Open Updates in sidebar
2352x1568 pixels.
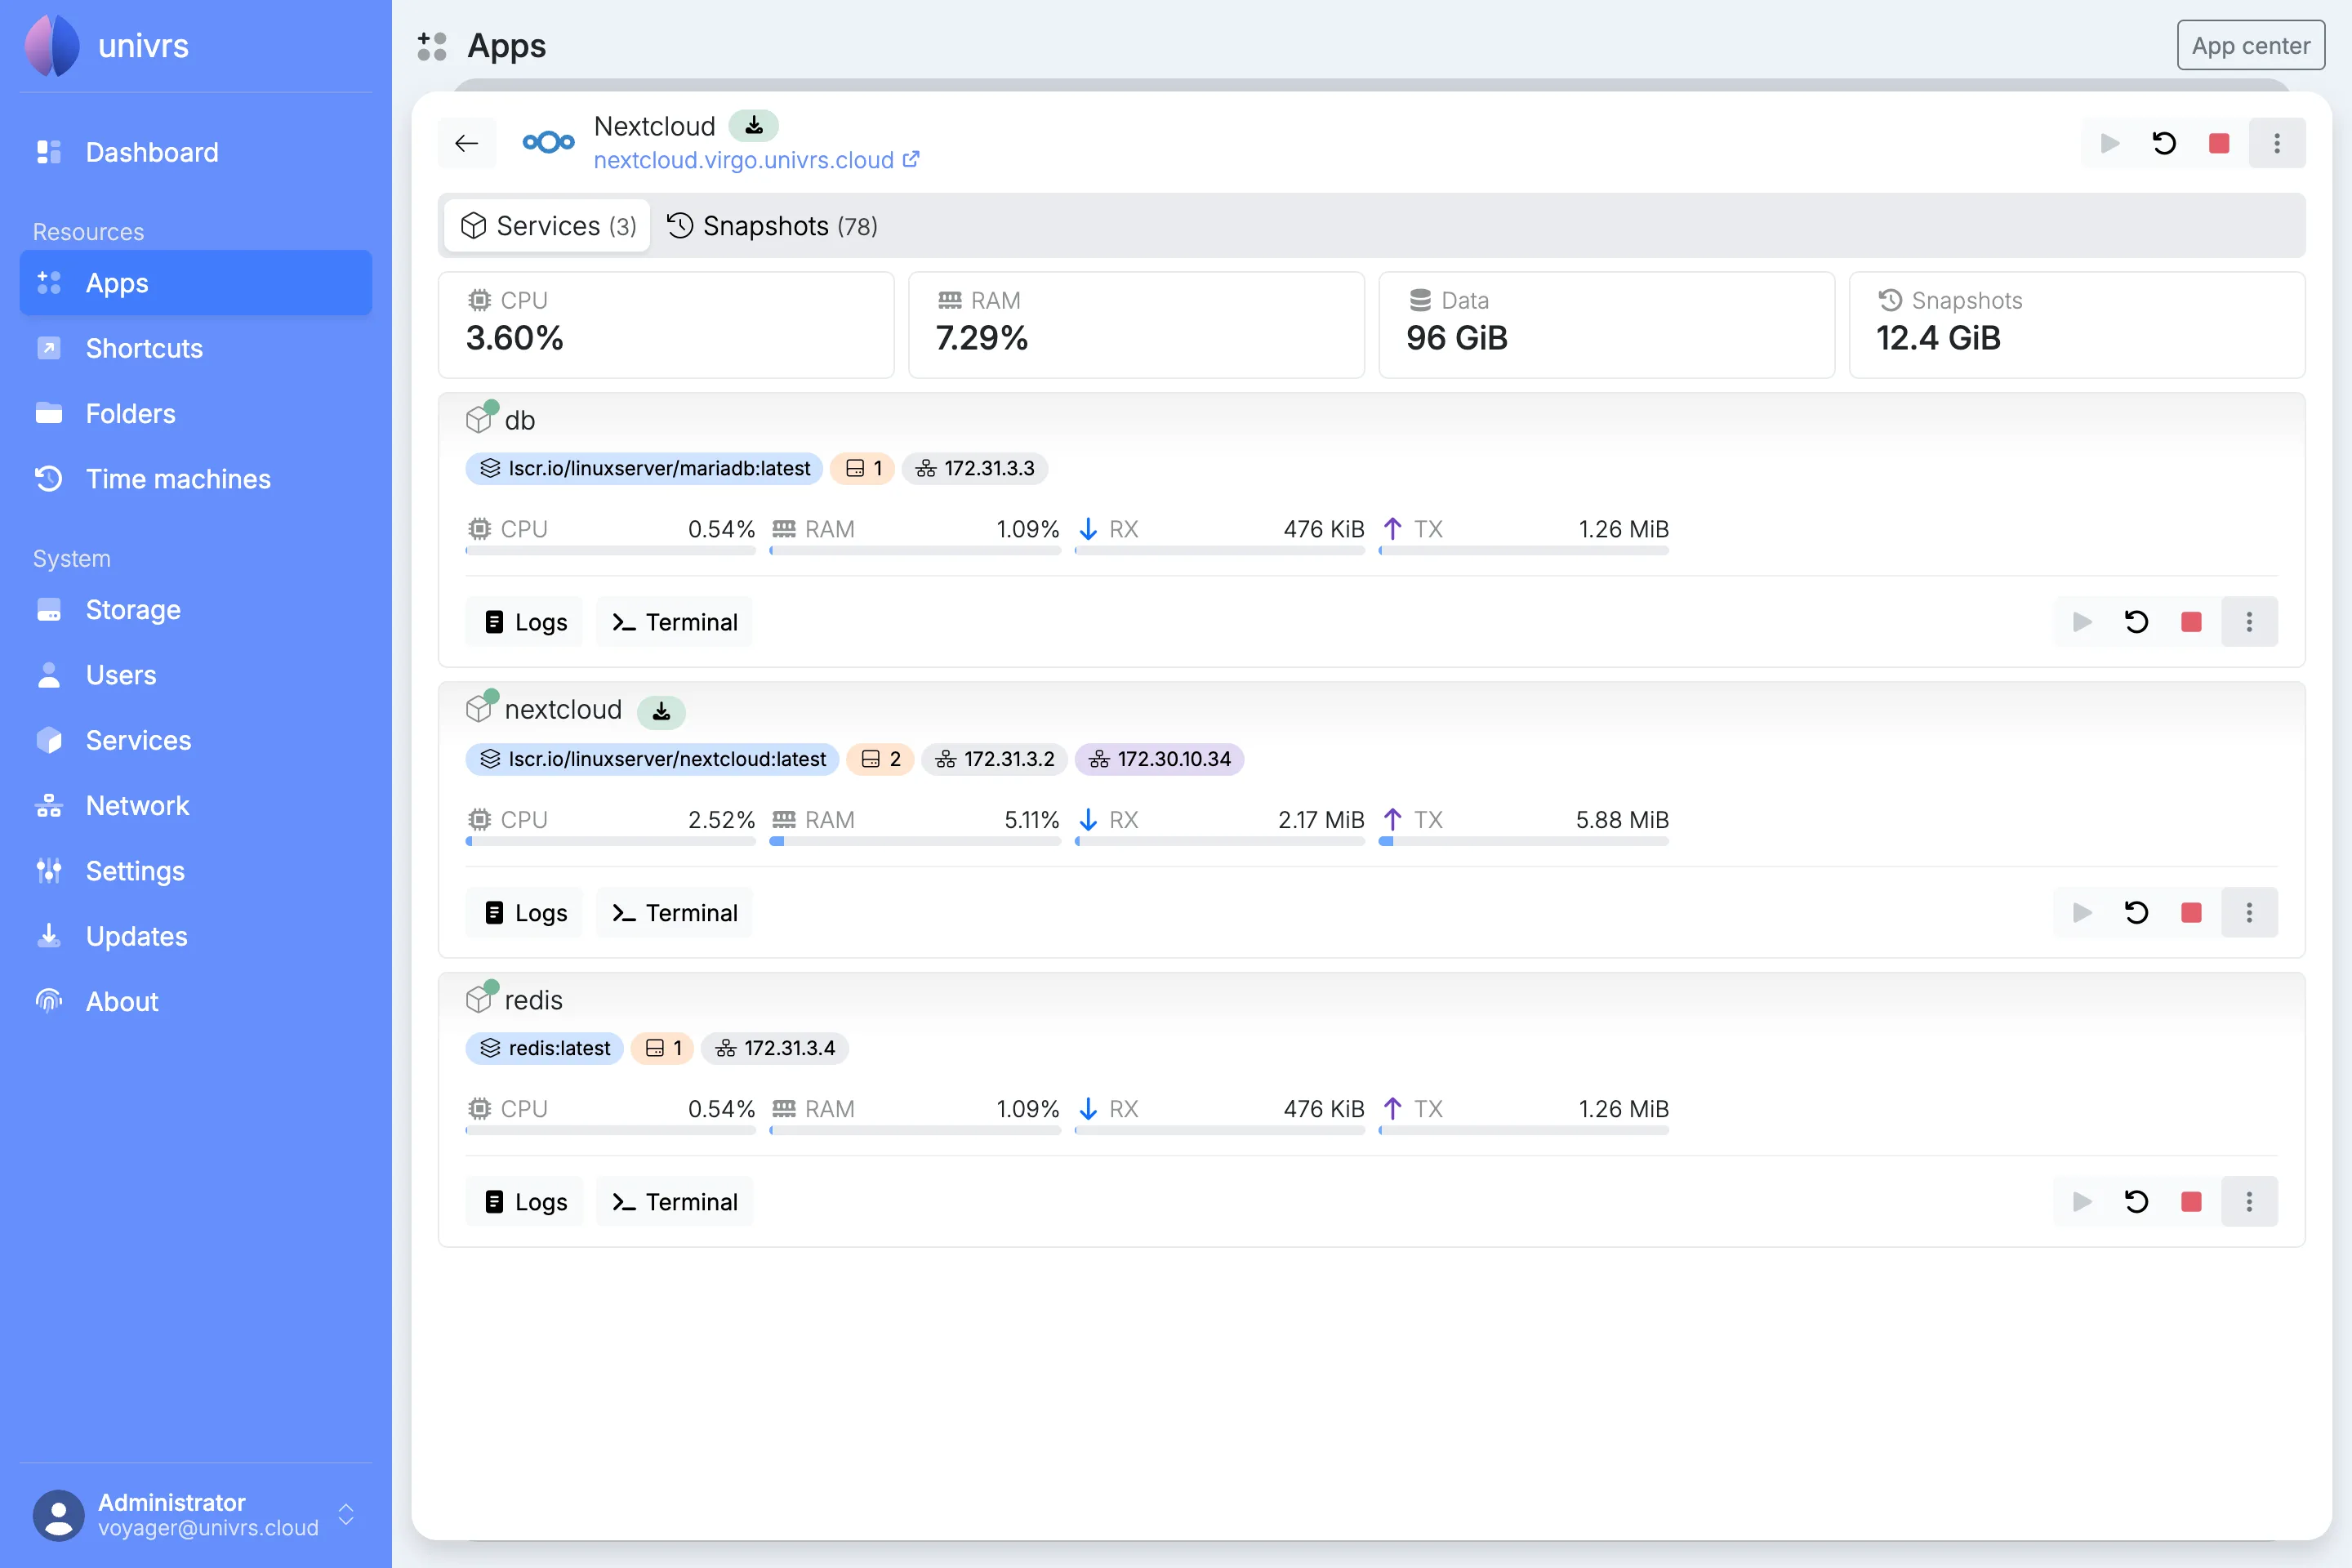coord(196,936)
